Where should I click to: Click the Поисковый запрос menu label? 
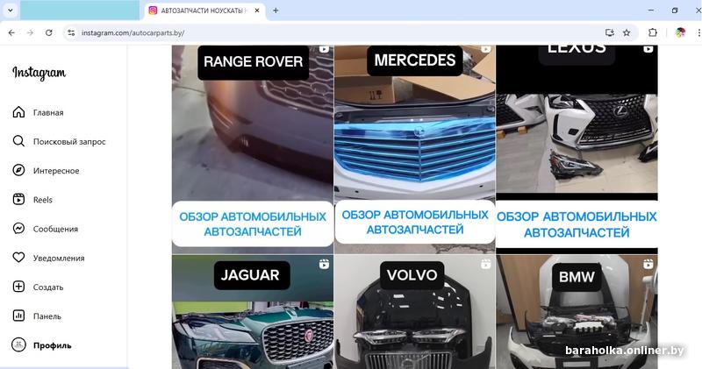tap(69, 142)
